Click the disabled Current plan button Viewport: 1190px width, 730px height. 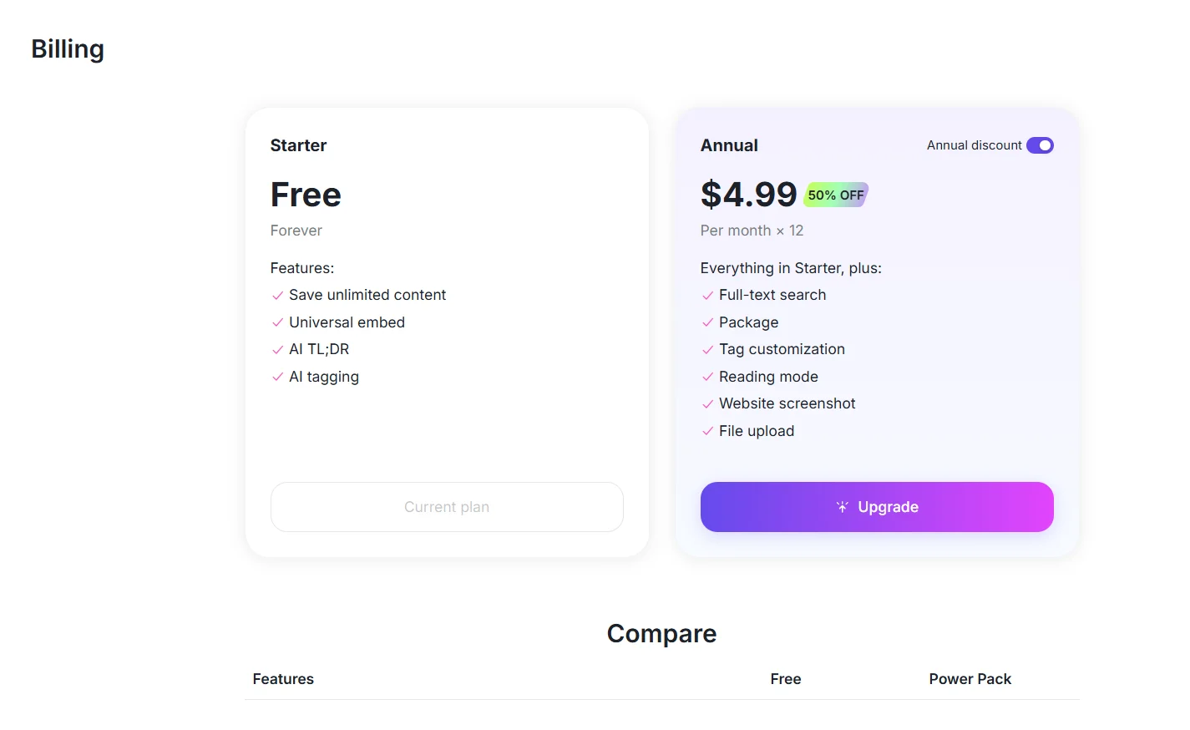(x=447, y=507)
